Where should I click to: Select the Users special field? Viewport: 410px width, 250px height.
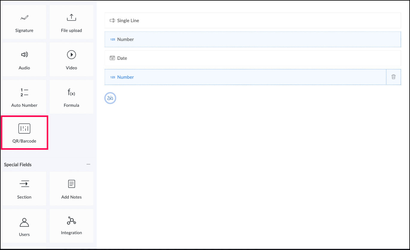[x=24, y=226]
